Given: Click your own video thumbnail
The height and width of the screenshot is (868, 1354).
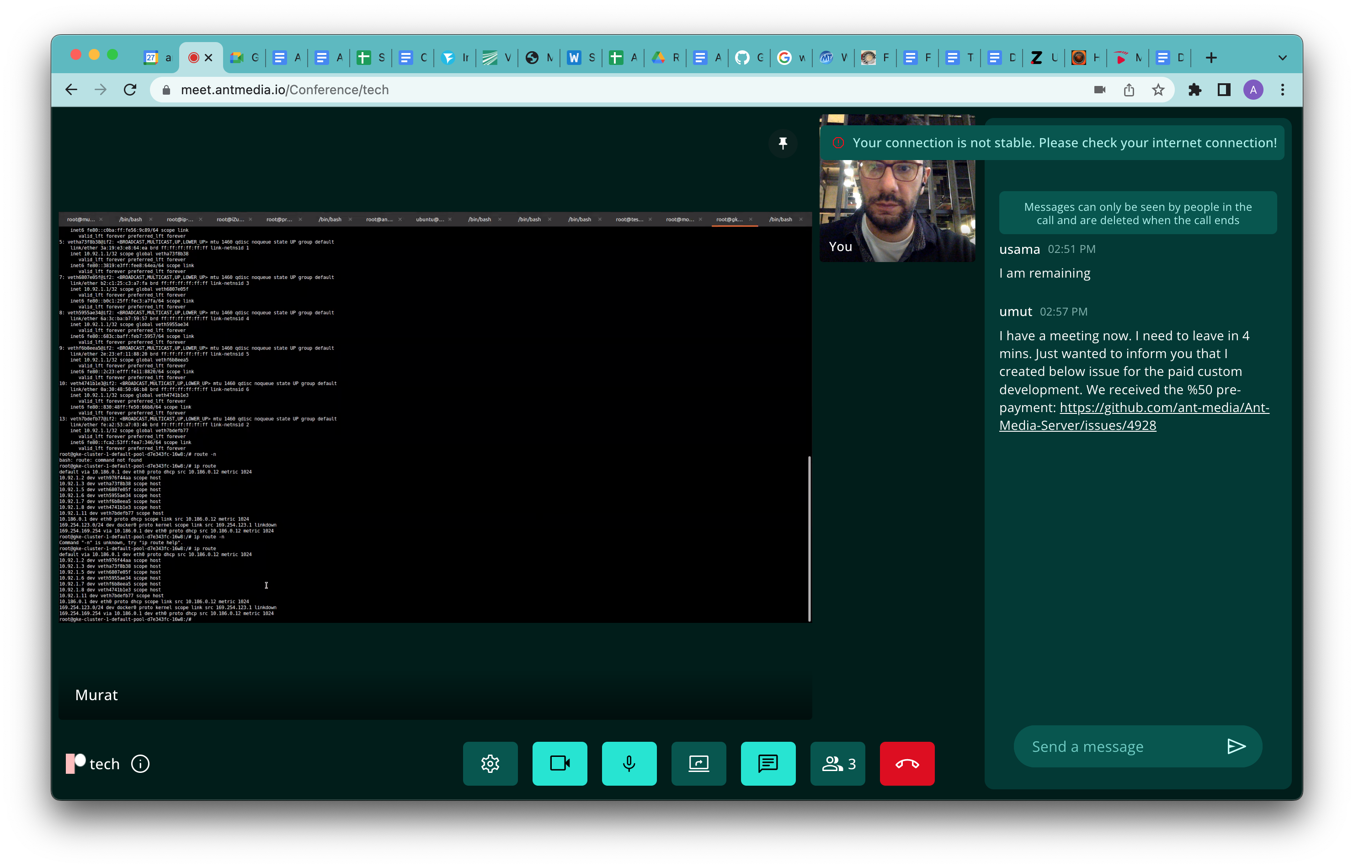Looking at the screenshot, I should click(x=897, y=209).
